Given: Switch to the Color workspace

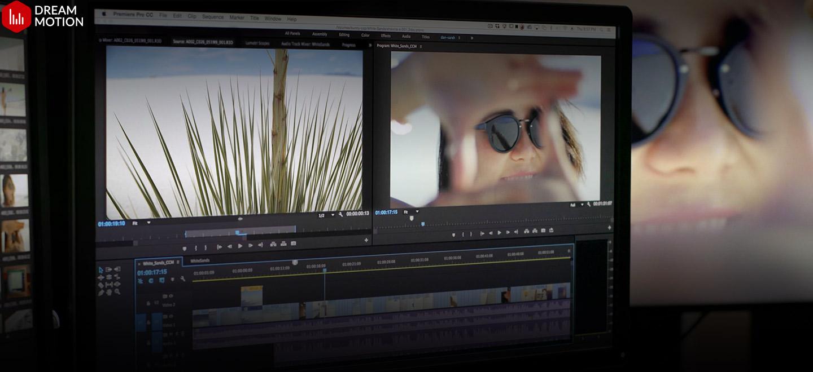Looking at the screenshot, I should (x=365, y=36).
